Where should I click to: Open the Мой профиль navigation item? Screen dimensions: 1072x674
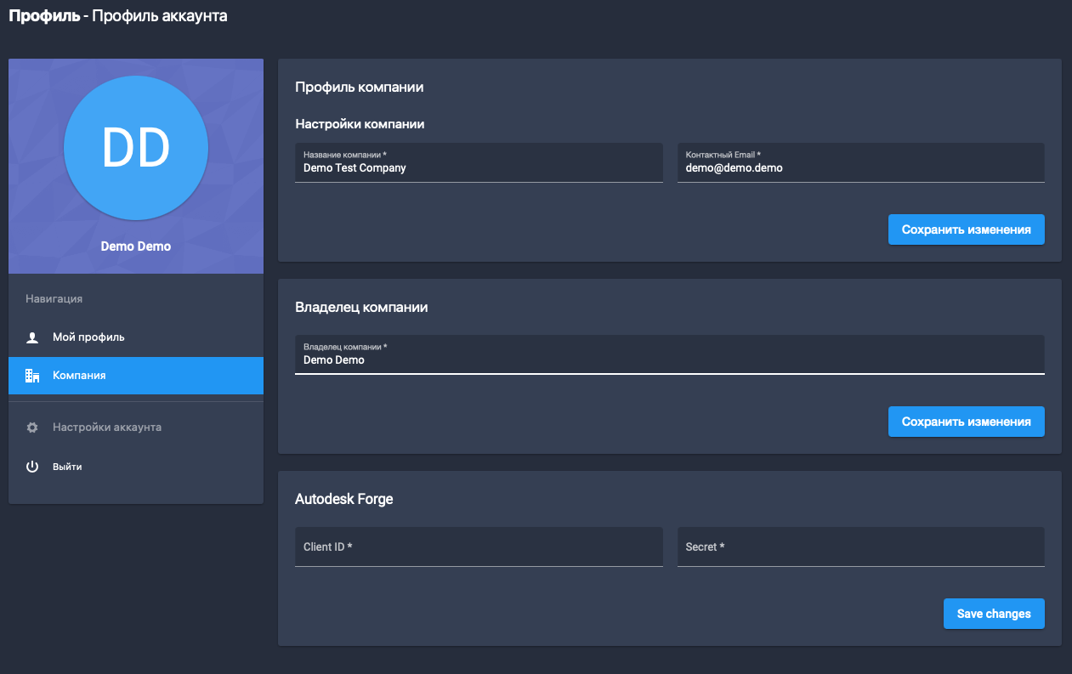click(x=88, y=337)
